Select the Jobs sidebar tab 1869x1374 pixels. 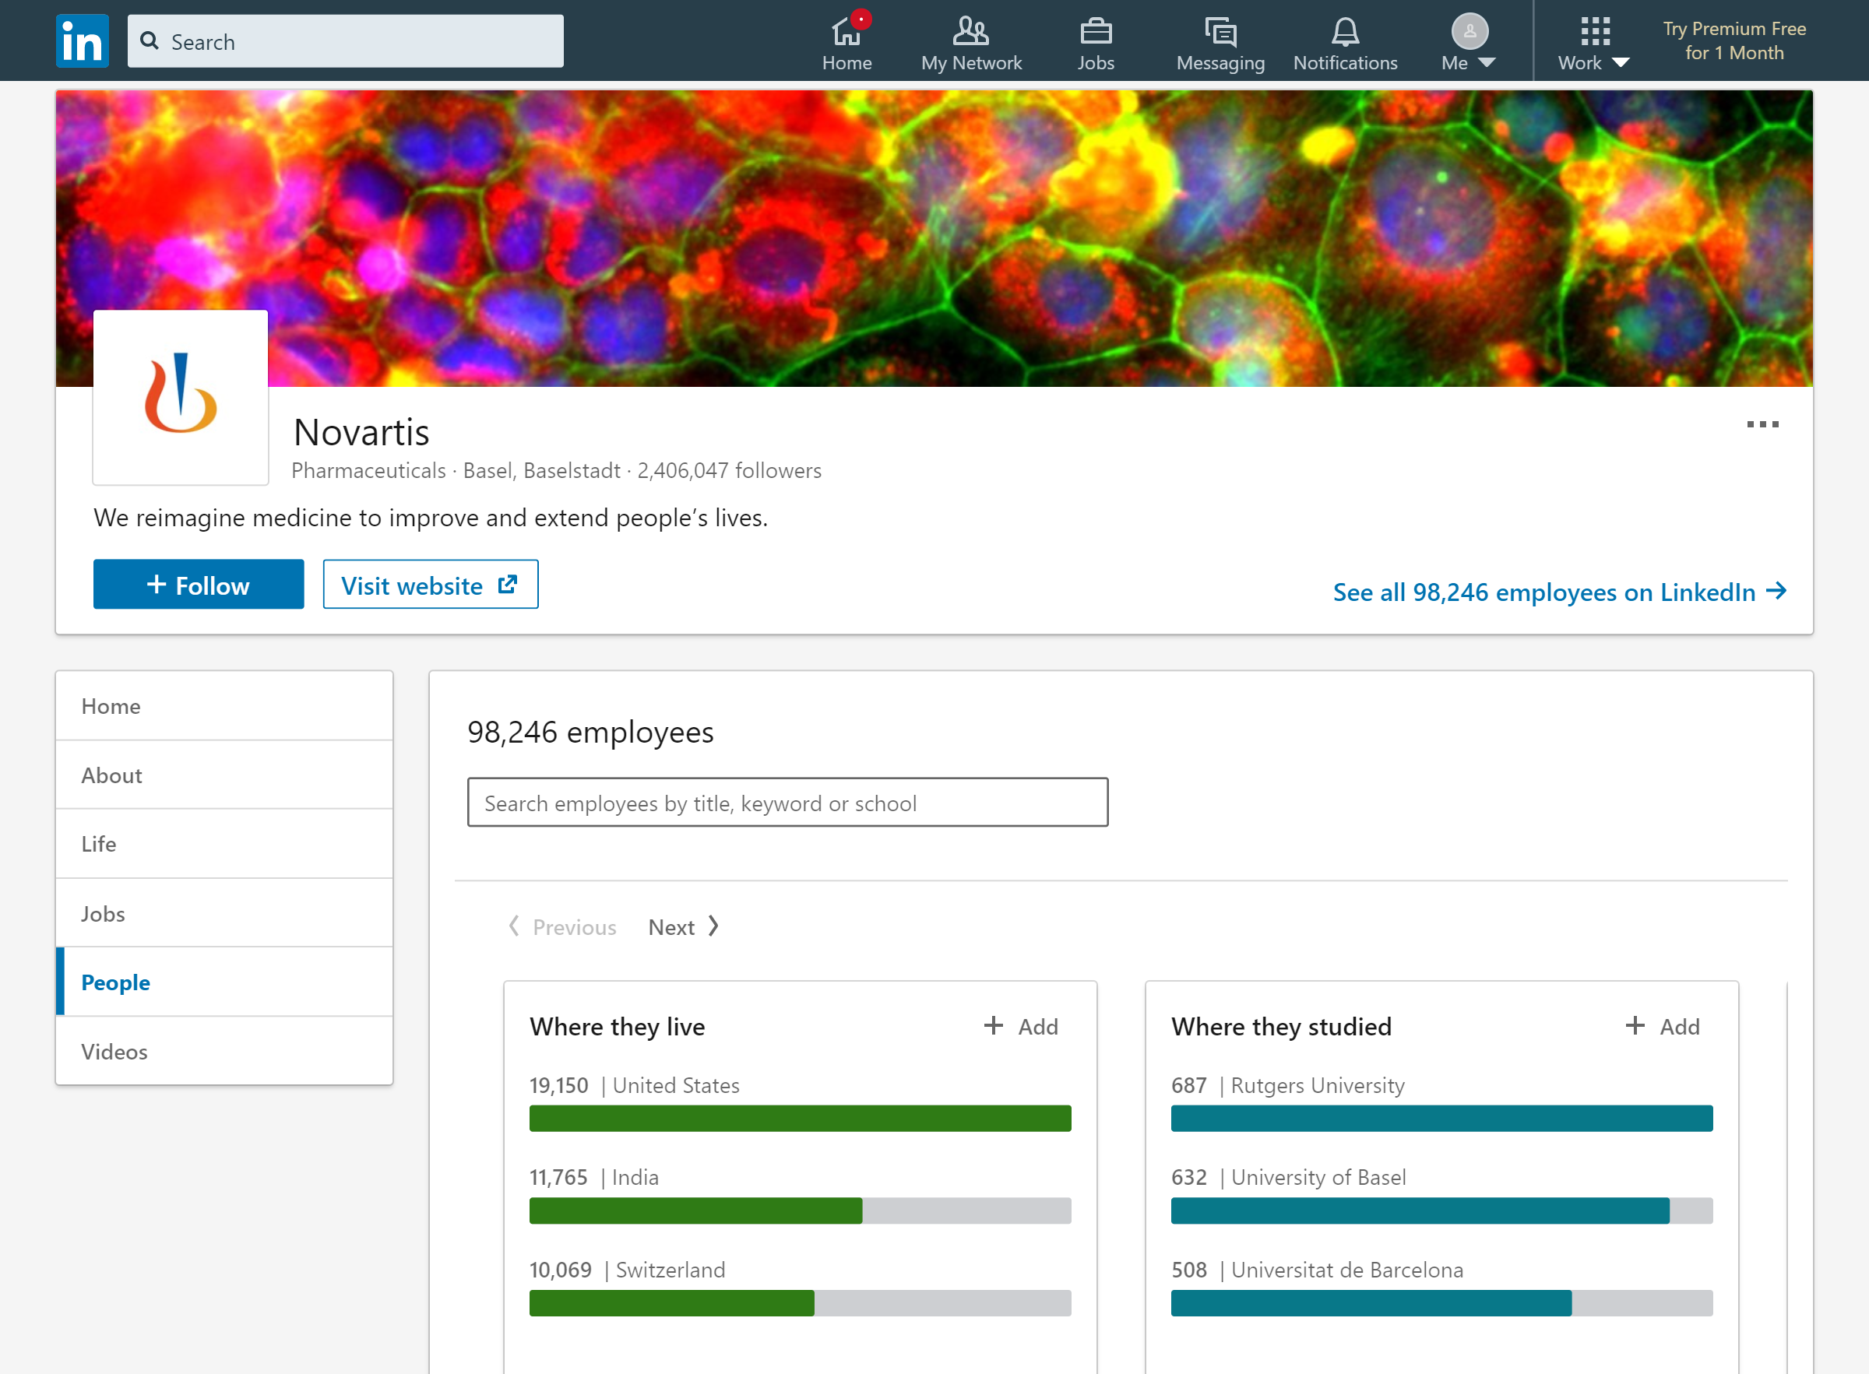click(x=224, y=913)
